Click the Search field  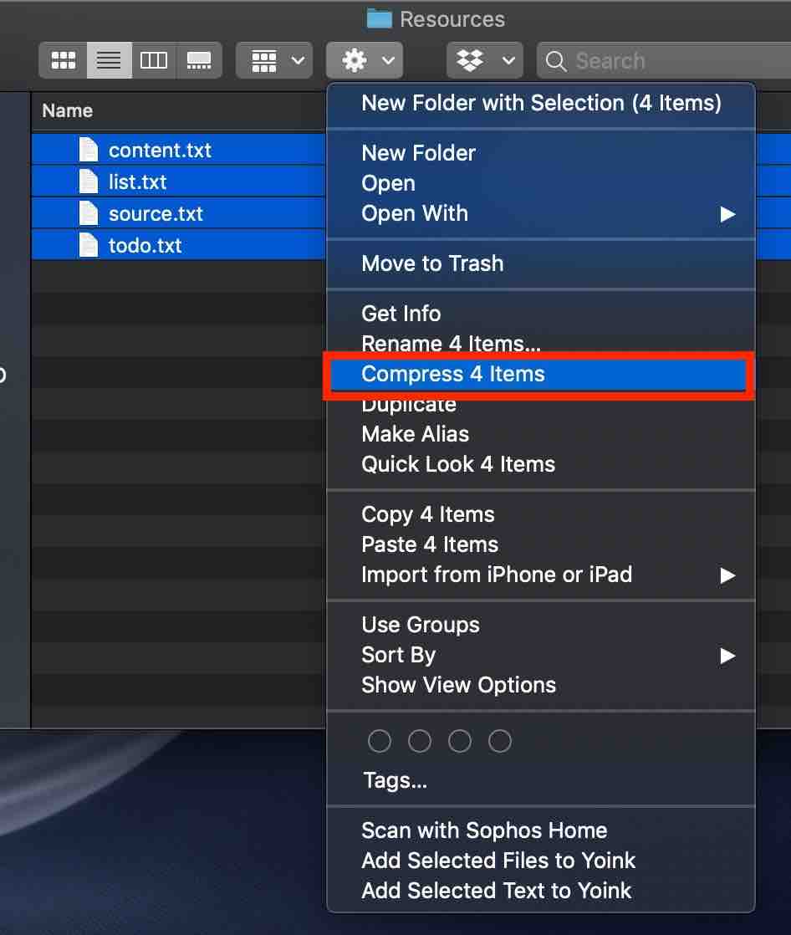[664, 60]
